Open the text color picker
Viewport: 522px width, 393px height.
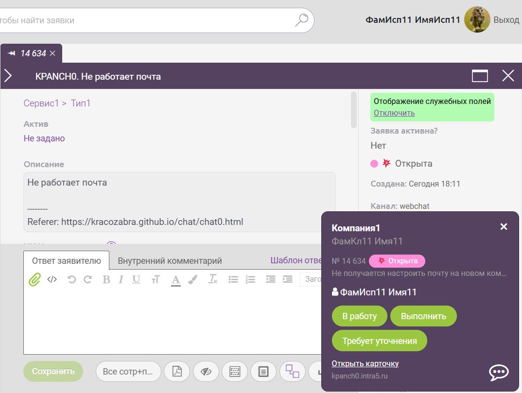coord(175,279)
